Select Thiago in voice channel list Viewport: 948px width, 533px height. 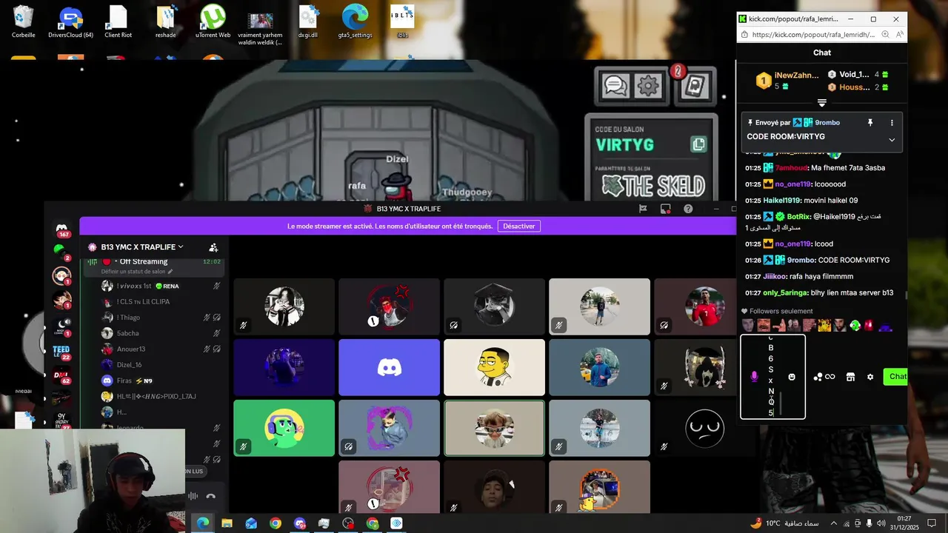[x=161, y=318]
